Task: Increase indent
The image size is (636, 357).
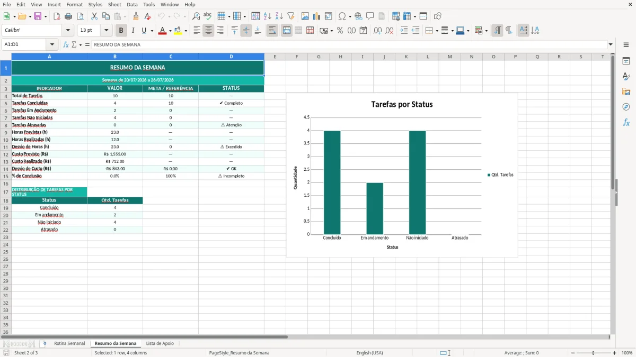Action: (404, 31)
